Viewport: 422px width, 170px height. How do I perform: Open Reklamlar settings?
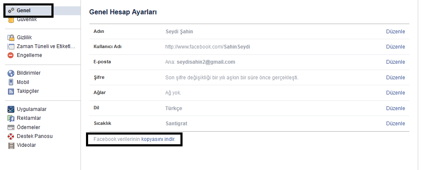coord(29,118)
